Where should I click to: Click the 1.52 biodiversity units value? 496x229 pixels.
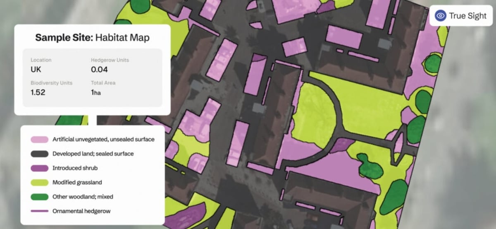point(38,92)
